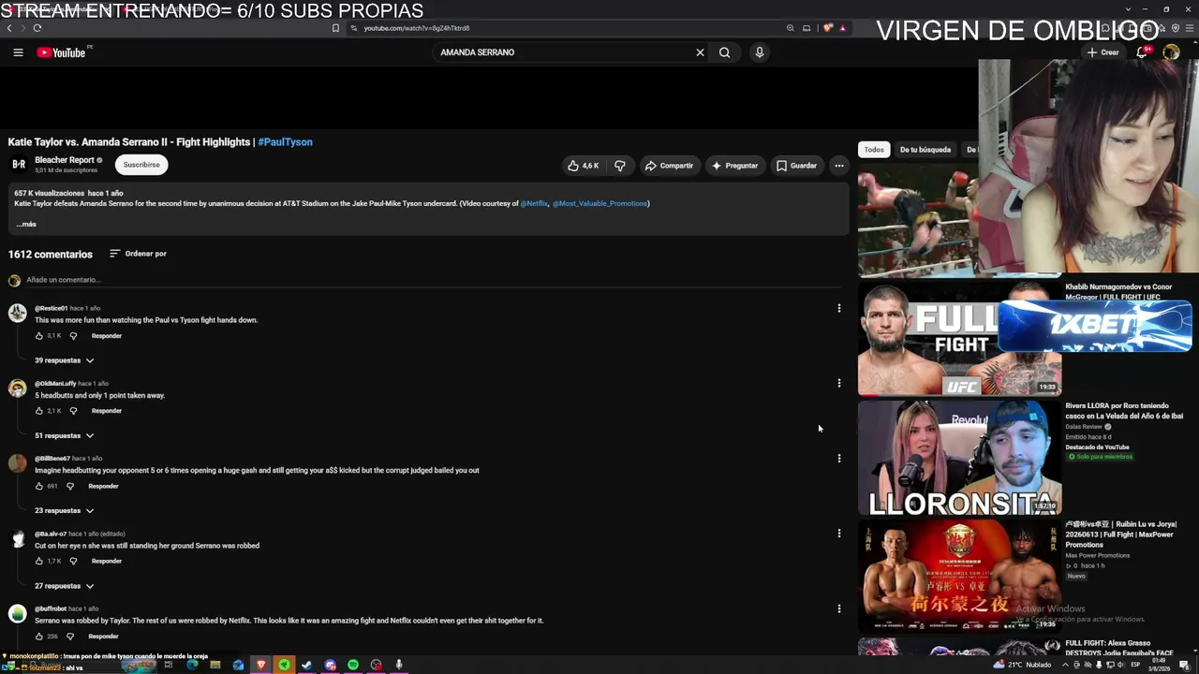Open Steam from the taskbar
The image size is (1199, 674).
(306, 665)
